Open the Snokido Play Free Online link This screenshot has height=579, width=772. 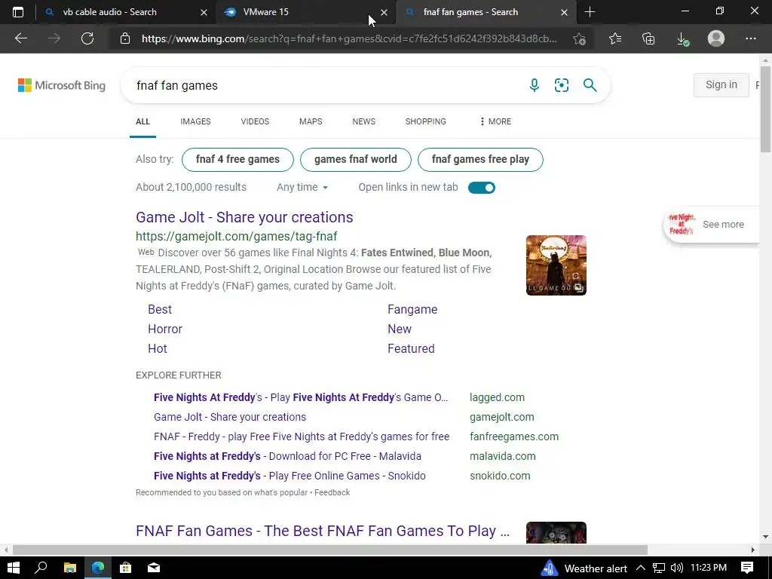289,476
